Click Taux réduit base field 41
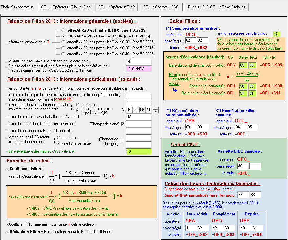288x240 pixels. click(191, 228)
